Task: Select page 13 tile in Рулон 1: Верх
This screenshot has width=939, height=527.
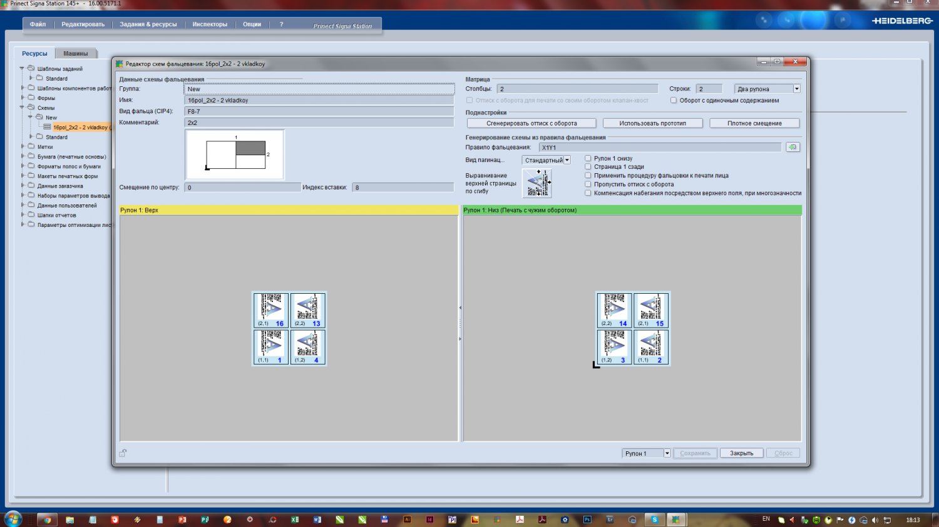Action: click(x=308, y=310)
